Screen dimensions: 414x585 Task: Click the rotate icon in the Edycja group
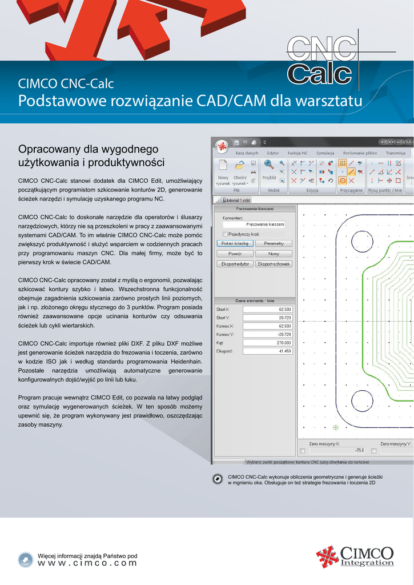coord(330,181)
